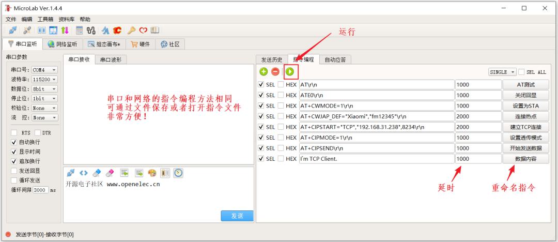Screen dimensions: 558x242
Task: Click the blue eraser icon in the send panel
Action: (x=97, y=173)
